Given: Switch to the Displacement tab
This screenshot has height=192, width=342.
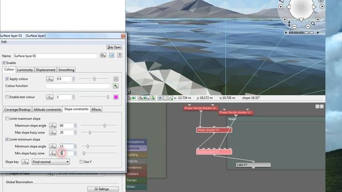Looking at the screenshot, I should point(45,70).
